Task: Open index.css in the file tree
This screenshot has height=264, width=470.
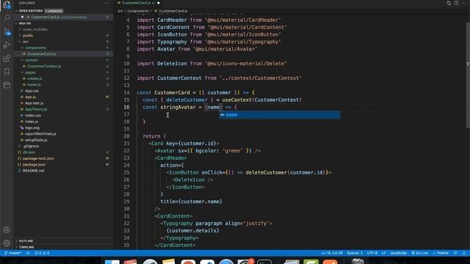Action: (33, 115)
